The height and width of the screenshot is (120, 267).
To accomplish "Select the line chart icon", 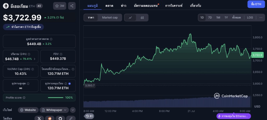I will click(130, 17).
